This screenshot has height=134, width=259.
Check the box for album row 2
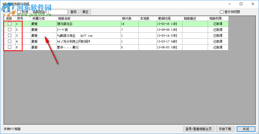point(10,30)
